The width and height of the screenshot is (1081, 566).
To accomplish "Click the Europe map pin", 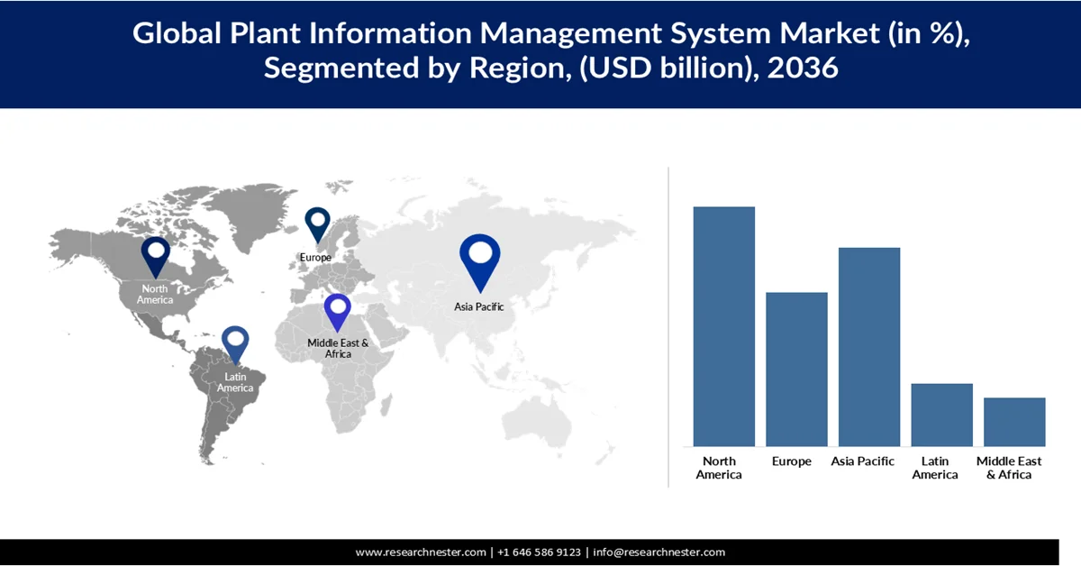I will pyautogui.click(x=317, y=227).
